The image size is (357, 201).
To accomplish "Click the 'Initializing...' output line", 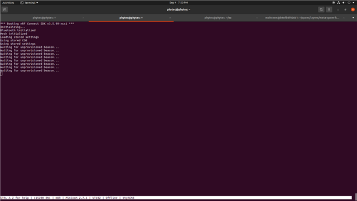I will click(x=13, y=27).
